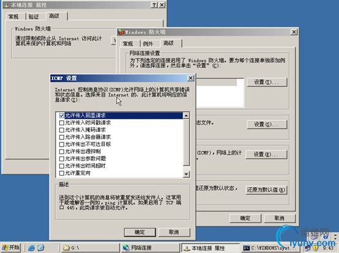
Task: Click the system tray clock
Action: [x=328, y=248]
